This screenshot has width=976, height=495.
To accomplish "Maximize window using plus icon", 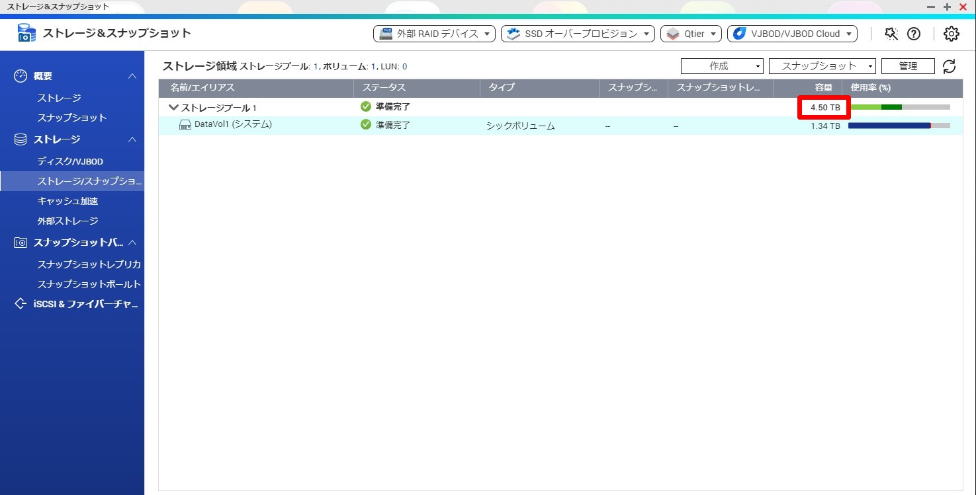I will pos(947,7).
